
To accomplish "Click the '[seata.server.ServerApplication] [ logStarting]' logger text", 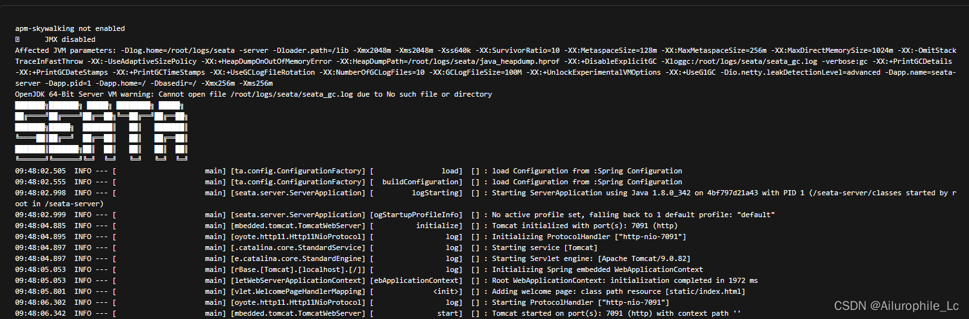I will pos(346,193).
